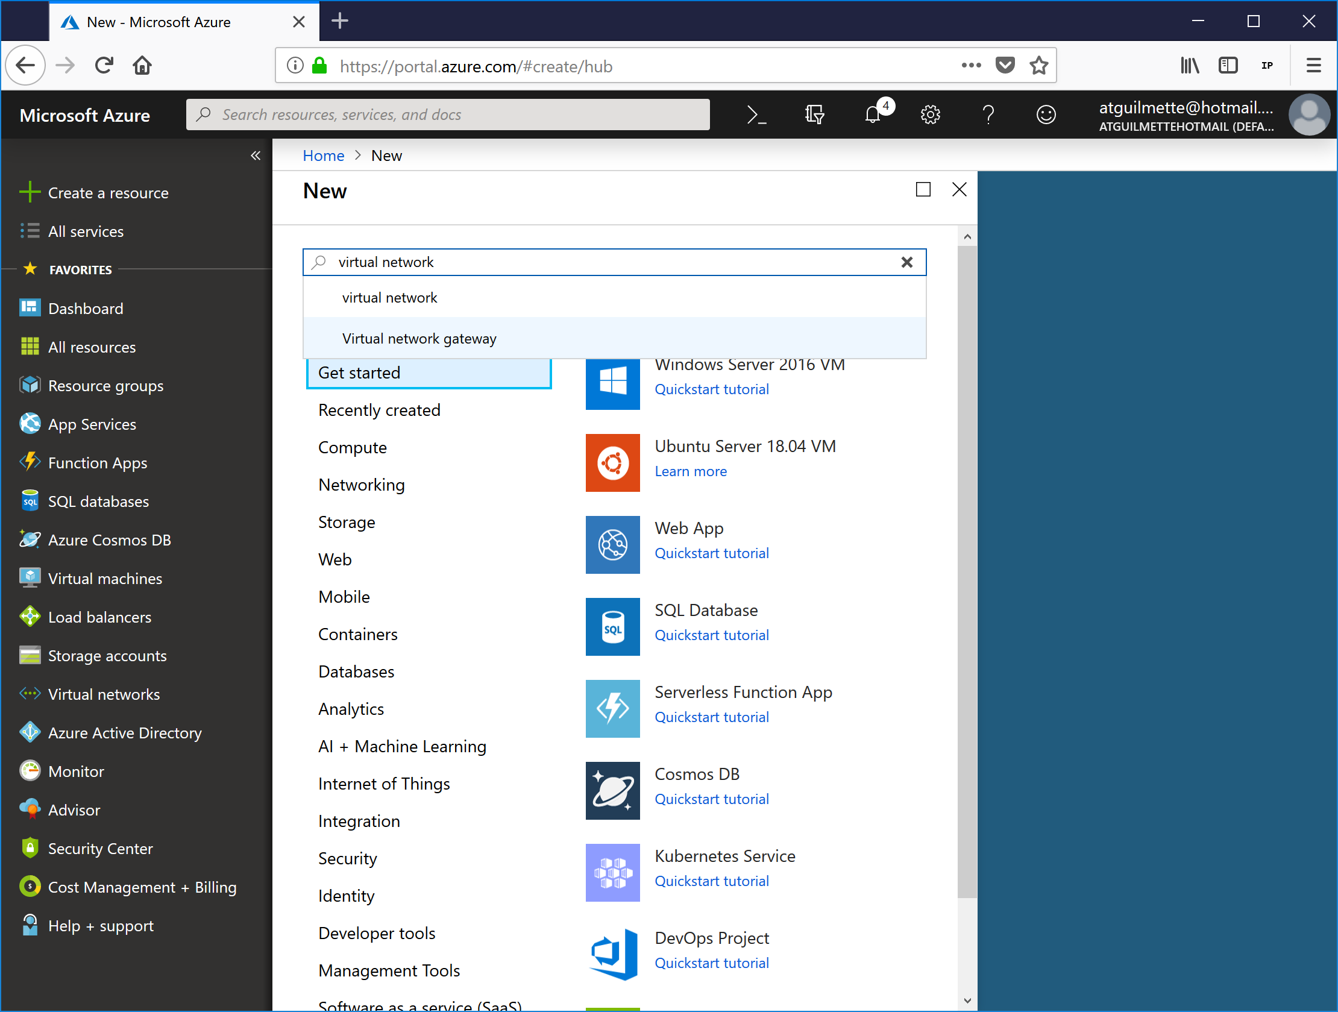Open the help question mark icon

988,115
